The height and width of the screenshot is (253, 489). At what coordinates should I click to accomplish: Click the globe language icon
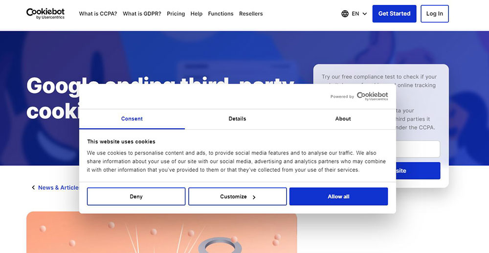(x=345, y=14)
